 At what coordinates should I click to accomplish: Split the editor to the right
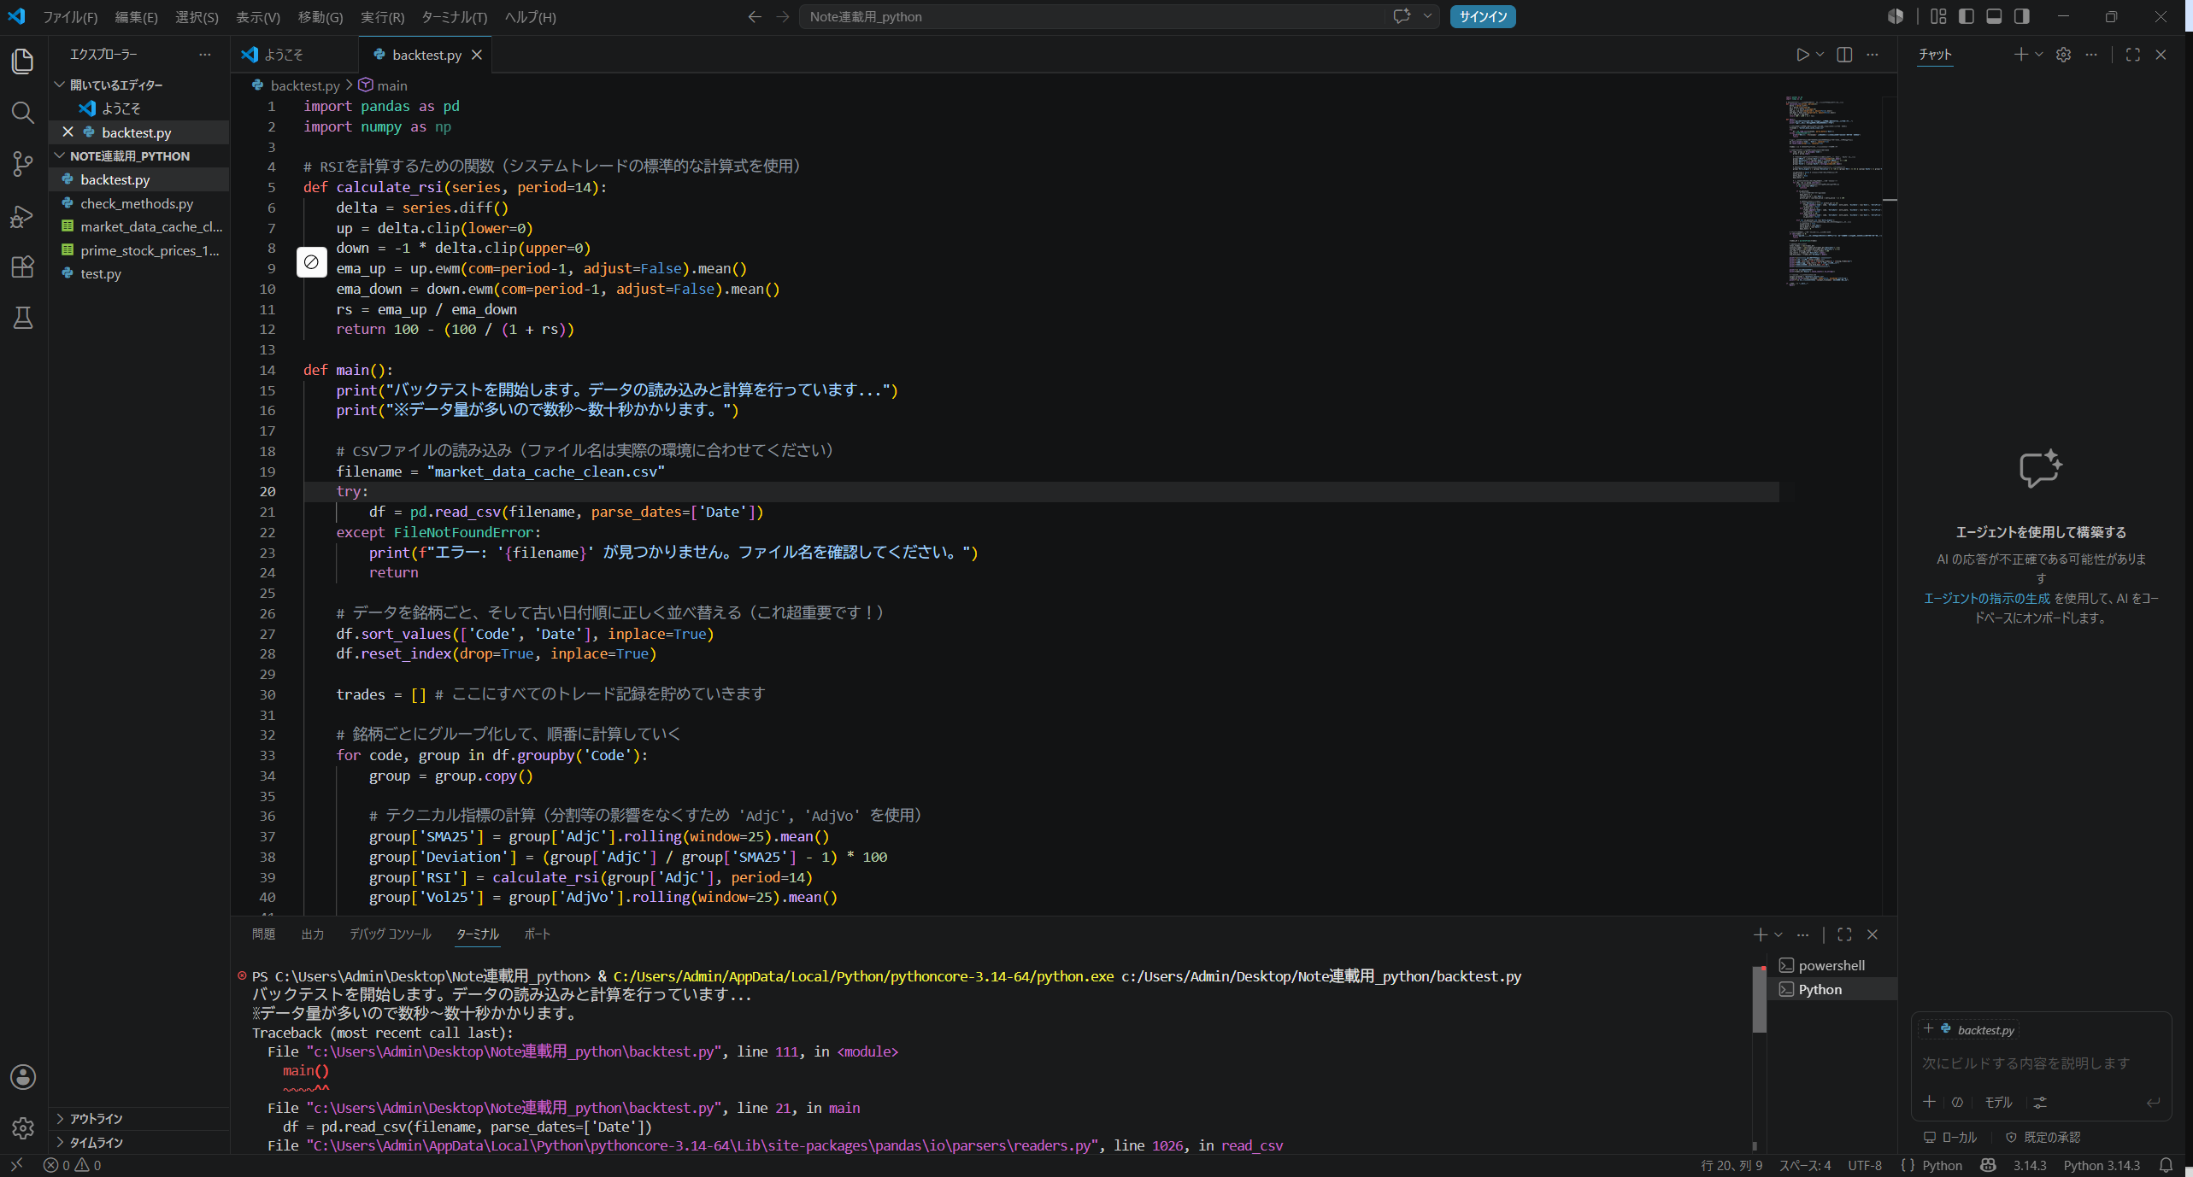click(x=1844, y=55)
